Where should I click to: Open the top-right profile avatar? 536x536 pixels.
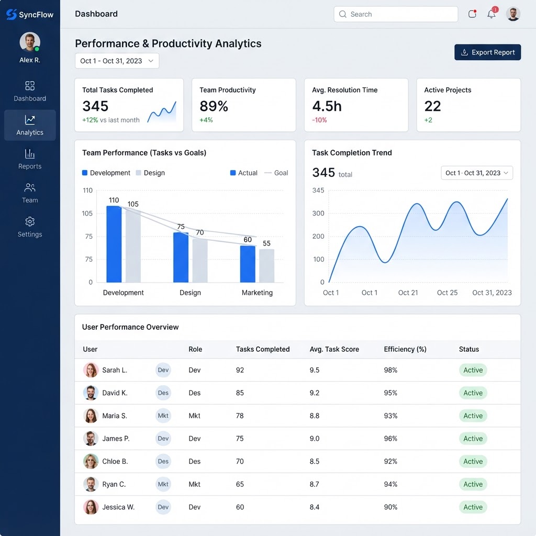pos(513,14)
